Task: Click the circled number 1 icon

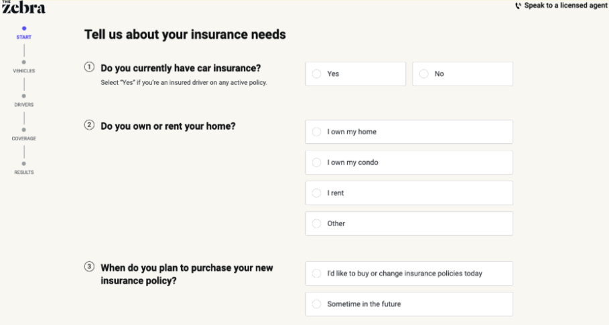Action: click(89, 68)
